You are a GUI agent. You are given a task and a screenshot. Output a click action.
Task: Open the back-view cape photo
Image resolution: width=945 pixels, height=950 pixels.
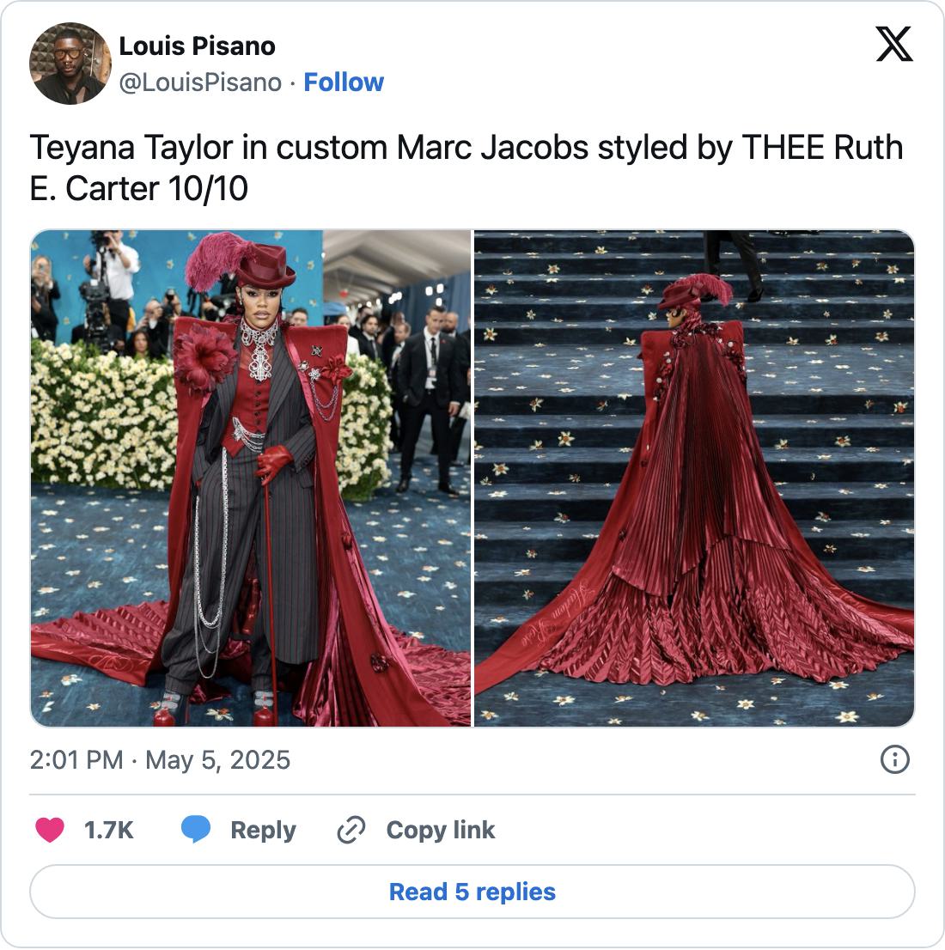[x=694, y=478]
